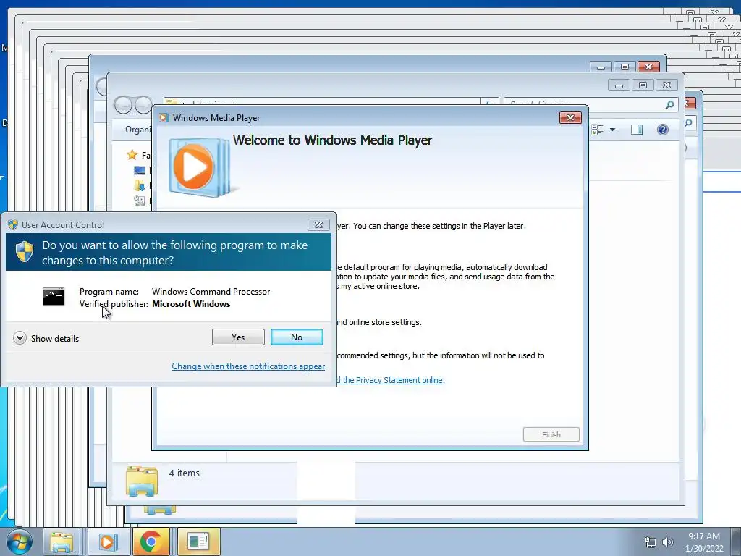The image size is (741, 556).
Task: Click the search magnifier in Libraries window
Action: pyautogui.click(x=669, y=105)
